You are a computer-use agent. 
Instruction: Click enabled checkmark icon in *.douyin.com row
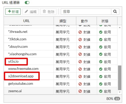pos(101,47)
